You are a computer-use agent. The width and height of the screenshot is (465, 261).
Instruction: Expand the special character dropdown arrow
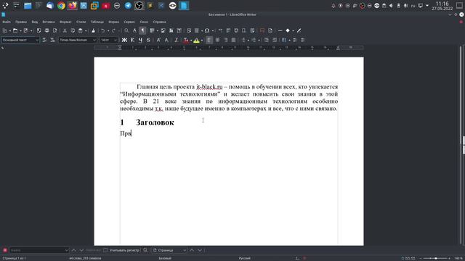(x=213, y=30)
